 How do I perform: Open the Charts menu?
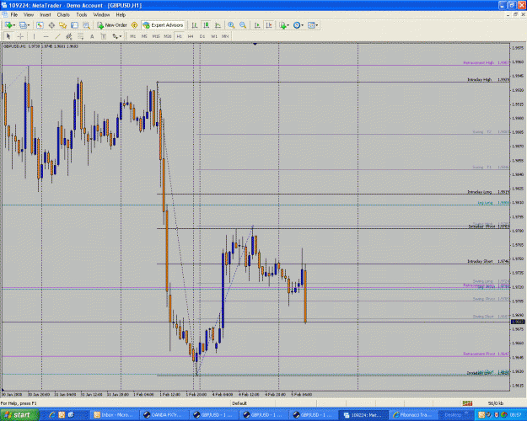click(x=63, y=15)
